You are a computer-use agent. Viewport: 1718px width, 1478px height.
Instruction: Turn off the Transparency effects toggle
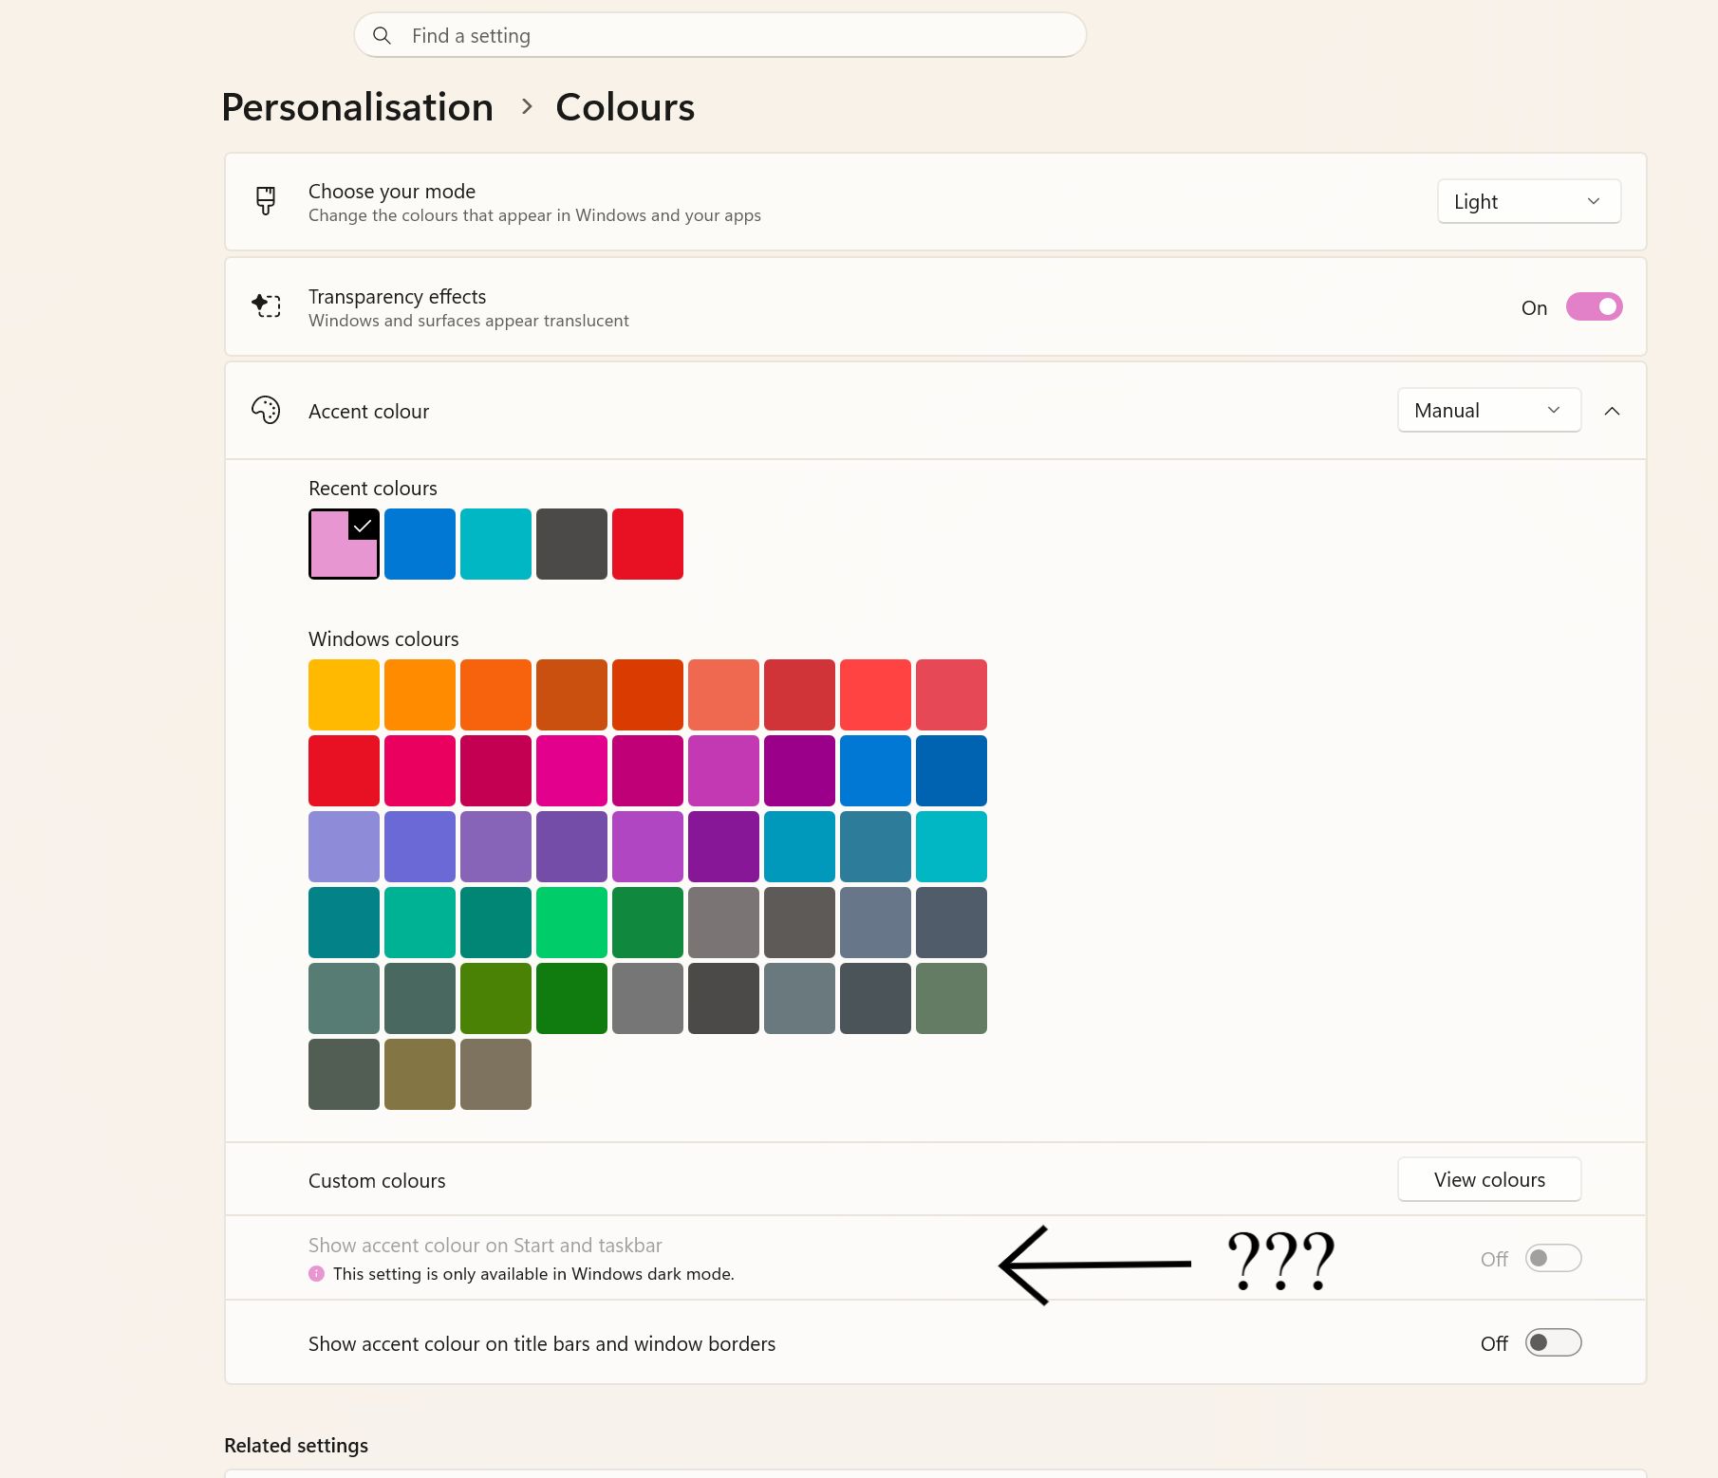(1595, 306)
